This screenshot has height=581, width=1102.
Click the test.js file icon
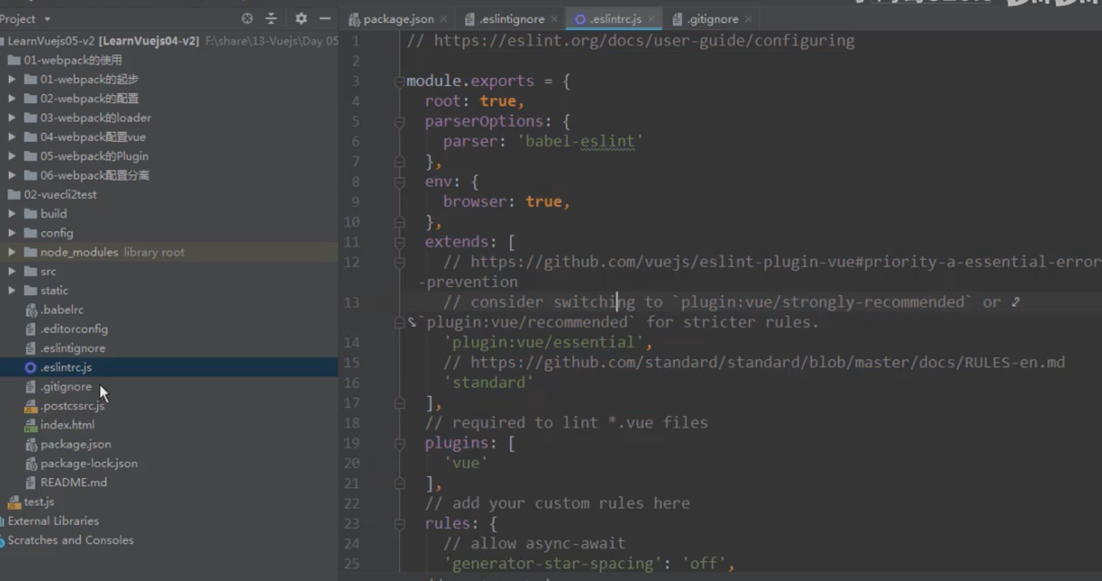tap(14, 502)
